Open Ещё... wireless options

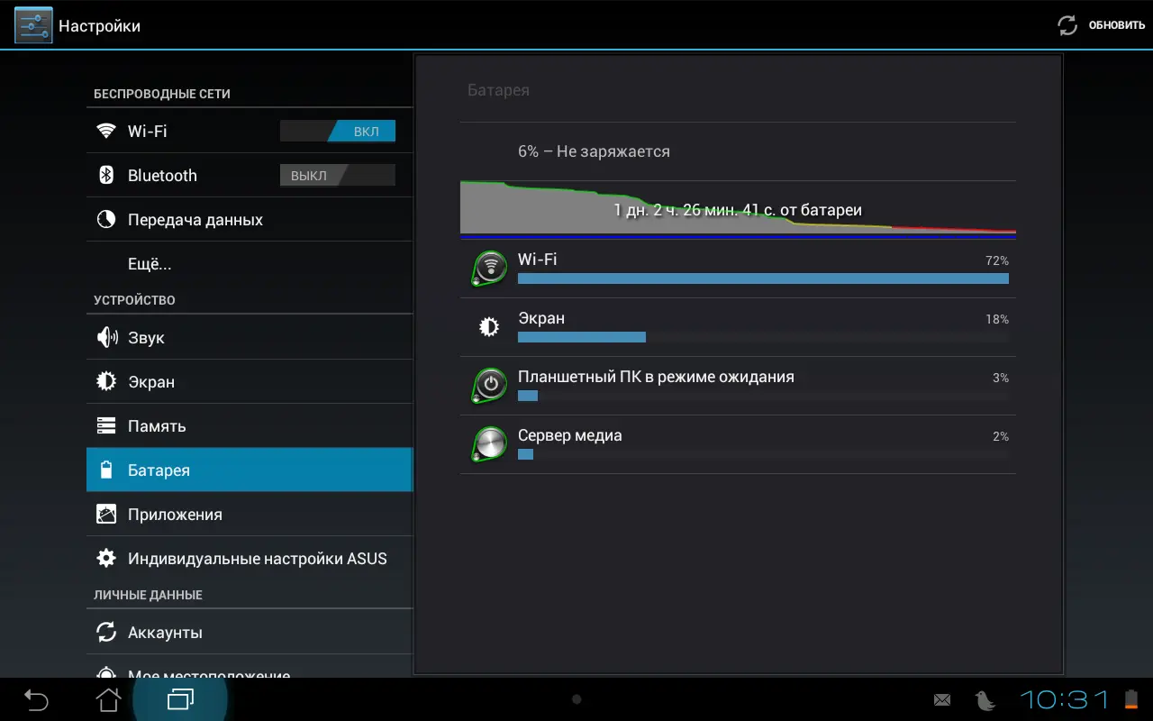[x=250, y=263]
